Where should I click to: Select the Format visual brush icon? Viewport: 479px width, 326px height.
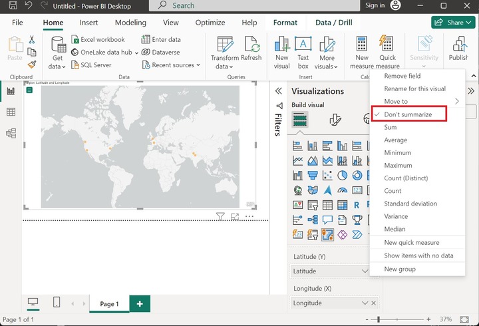click(335, 120)
